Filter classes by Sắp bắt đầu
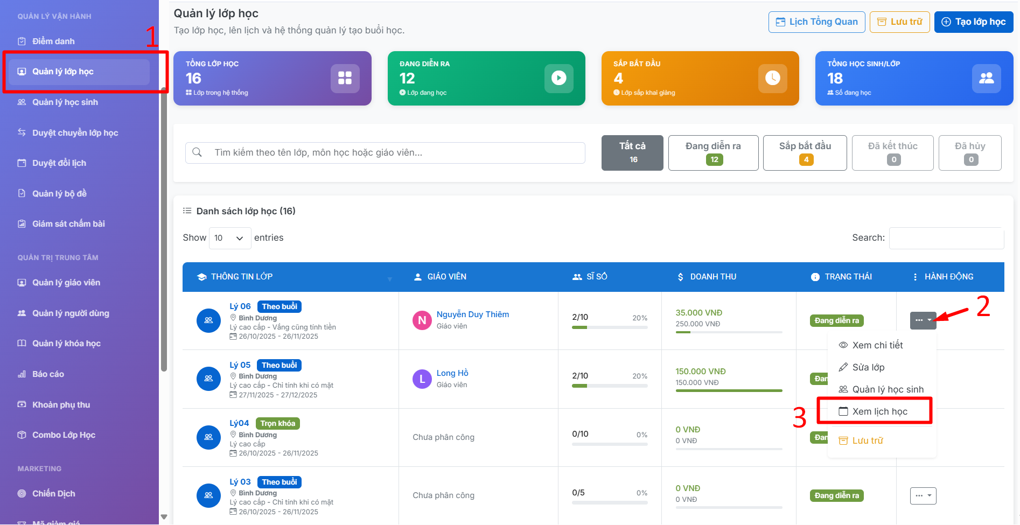This screenshot has width=1020, height=525. [805, 153]
